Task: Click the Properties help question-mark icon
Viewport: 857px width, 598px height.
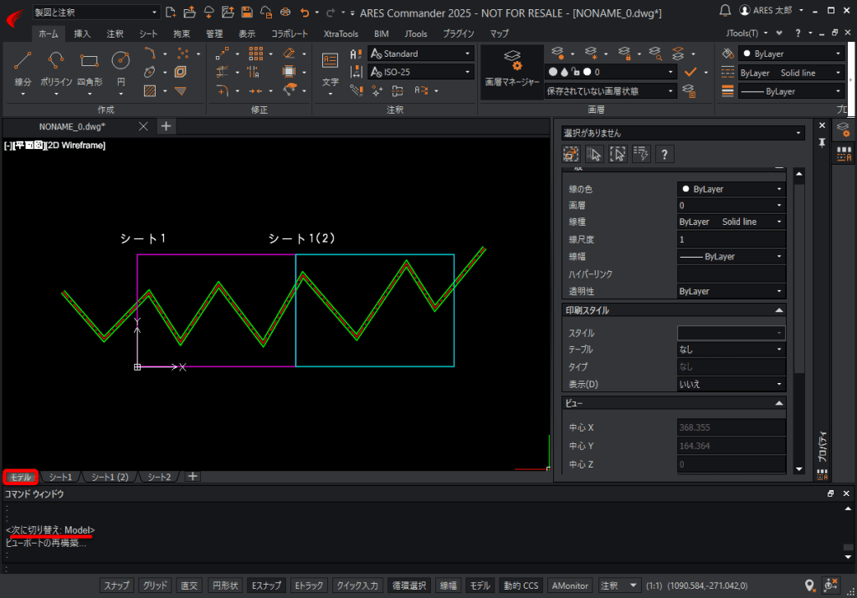Action: coord(665,155)
